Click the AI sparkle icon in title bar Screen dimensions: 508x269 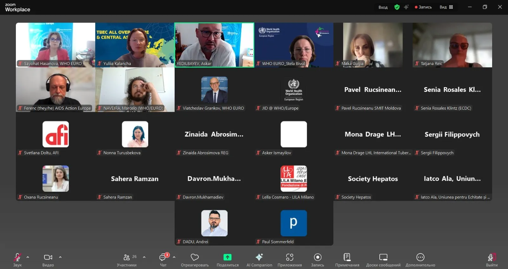tap(406, 7)
